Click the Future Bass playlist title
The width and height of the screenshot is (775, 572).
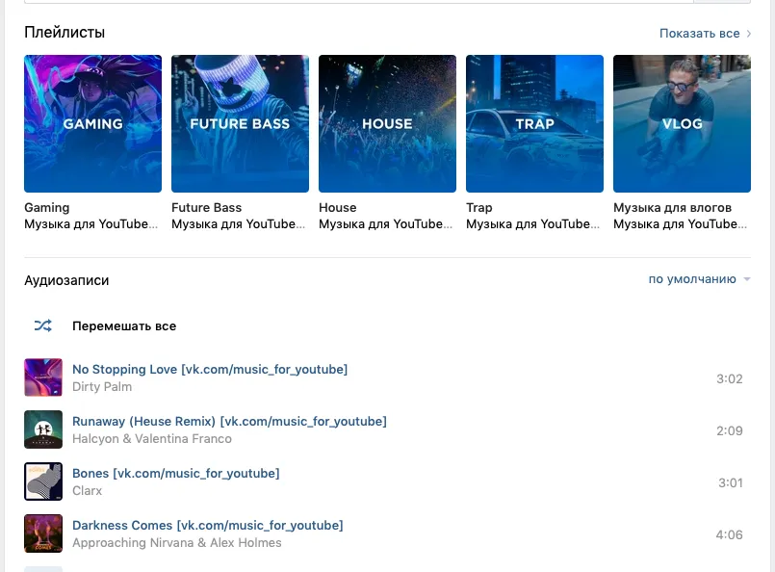207,208
